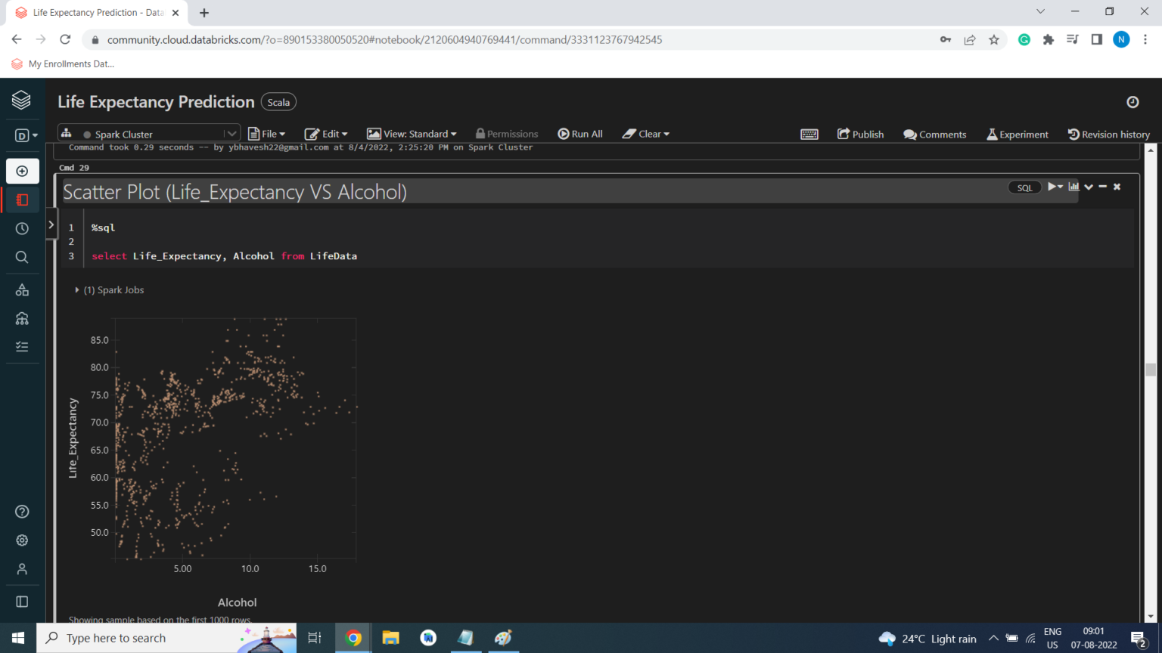Open the plot options chart icon
The height and width of the screenshot is (653, 1162).
[1073, 187]
